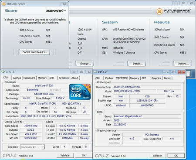Open Memory tab in left CPU-Z window

tap(42, 78)
